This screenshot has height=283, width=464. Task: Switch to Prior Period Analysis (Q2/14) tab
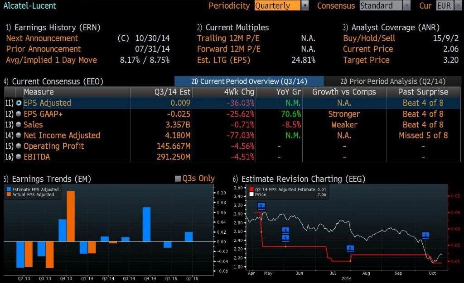pyautogui.click(x=393, y=81)
